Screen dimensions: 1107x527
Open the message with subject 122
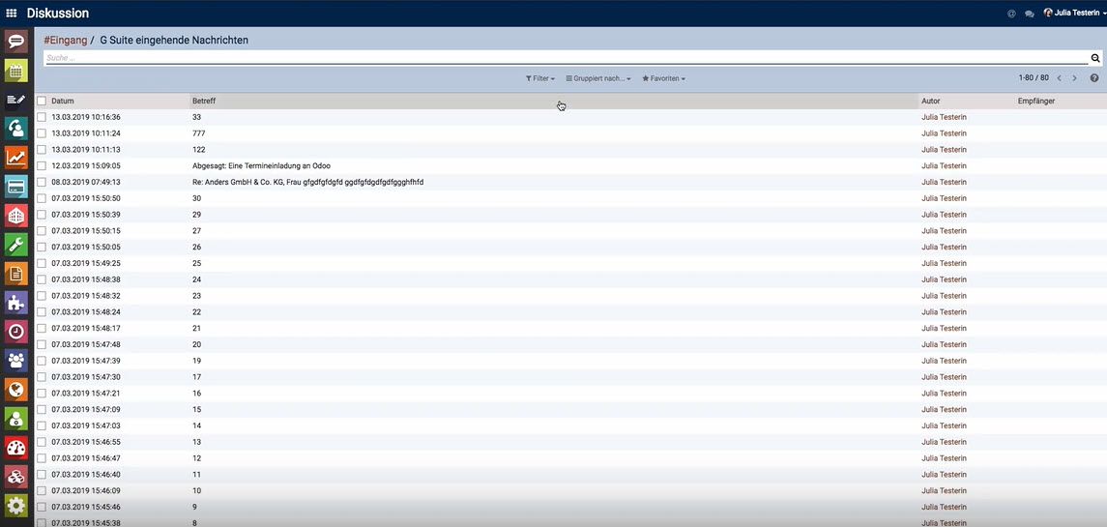[198, 150]
